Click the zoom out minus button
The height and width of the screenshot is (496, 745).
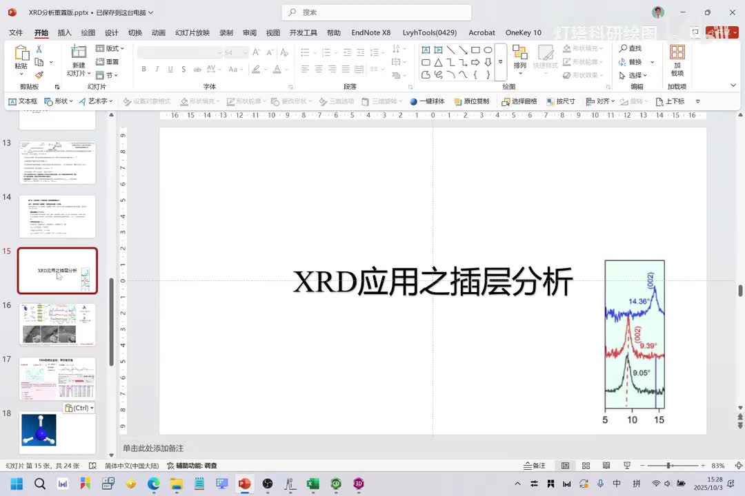[642, 466]
